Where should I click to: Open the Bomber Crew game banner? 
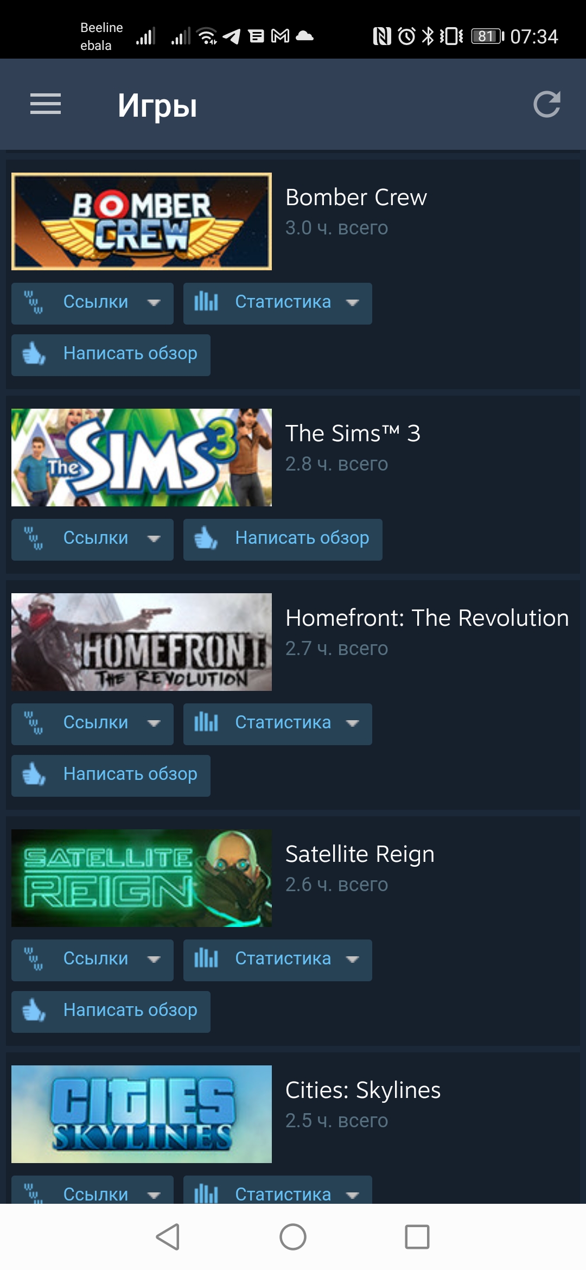tap(142, 221)
